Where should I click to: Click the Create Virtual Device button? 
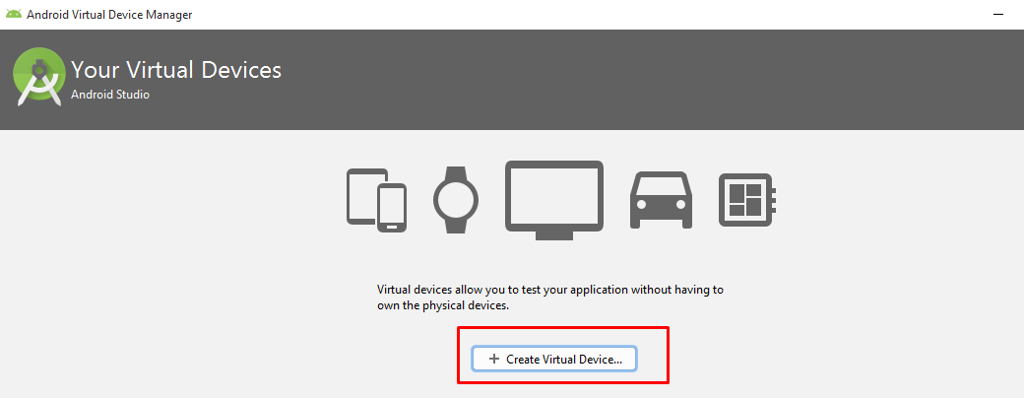(554, 360)
